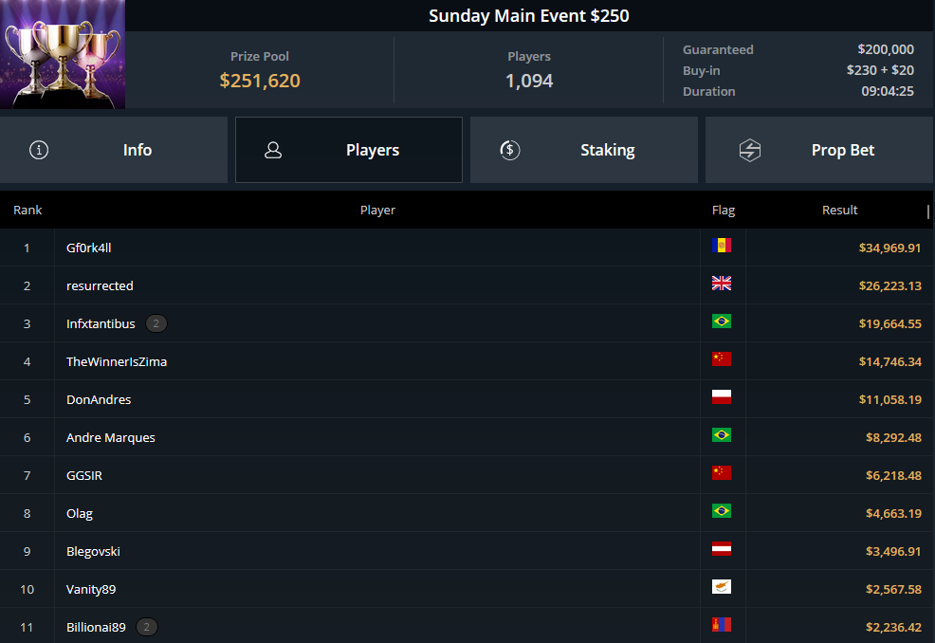Click the Andorra flag for Gf0rk4ll
The image size is (935, 643).
coord(721,245)
